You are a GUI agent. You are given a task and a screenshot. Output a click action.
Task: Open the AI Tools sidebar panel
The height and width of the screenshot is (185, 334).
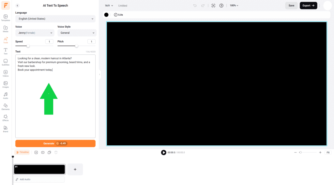pyautogui.click(x=6, y=40)
